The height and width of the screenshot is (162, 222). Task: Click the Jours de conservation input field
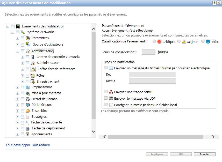pyautogui.click(x=148, y=52)
